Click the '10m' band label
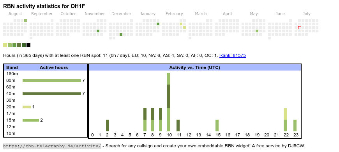 [x=11, y=133]
